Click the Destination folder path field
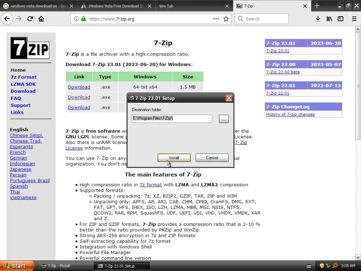The image size is (361, 271). (172, 119)
